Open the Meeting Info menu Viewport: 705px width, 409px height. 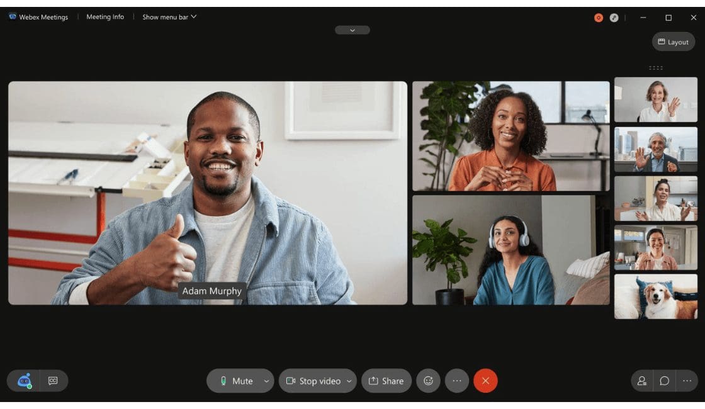click(x=105, y=17)
